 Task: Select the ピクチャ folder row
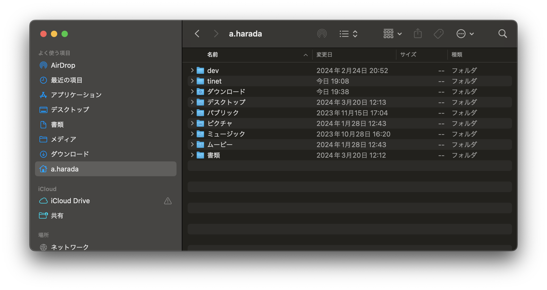tap(220, 124)
